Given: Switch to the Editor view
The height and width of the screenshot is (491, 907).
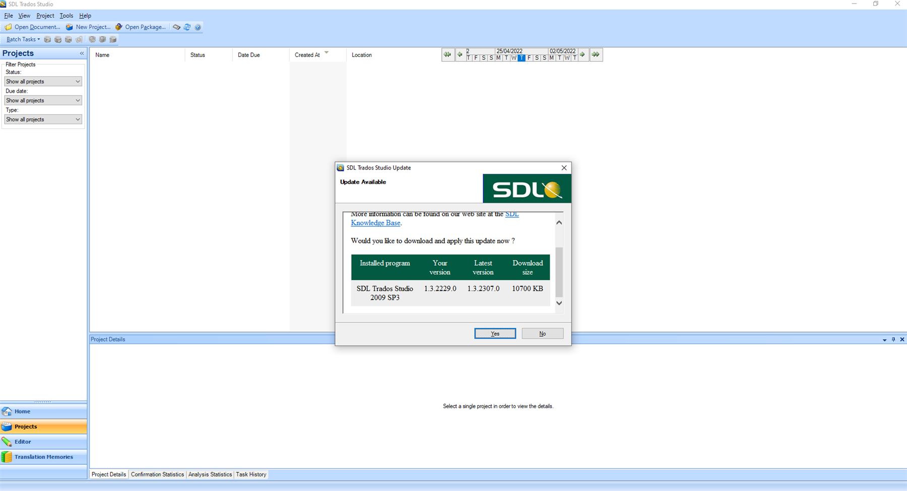Looking at the screenshot, I should pos(23,442).
